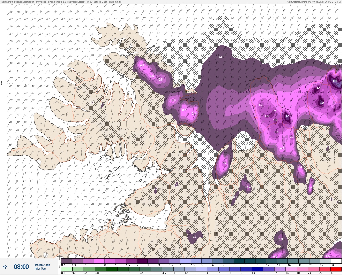Click the 1.7 snowfall value on the map

click(x=274, y=111)
